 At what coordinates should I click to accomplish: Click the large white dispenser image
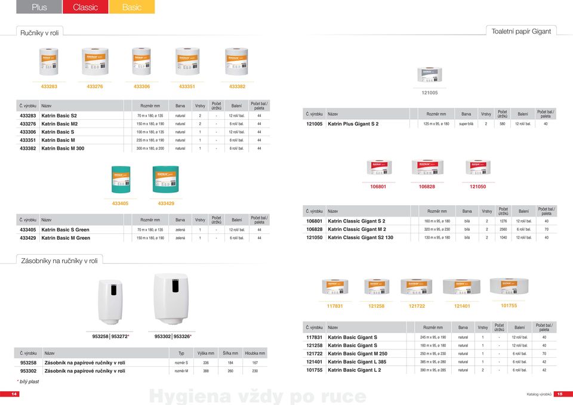point(171,299)
